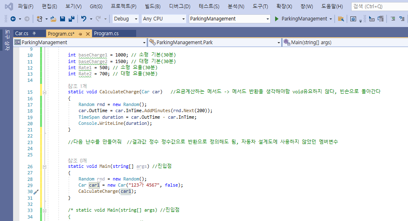Screen dimensions: 408x221
Task: Click the class icon beside ParkingManagement.Park
Action: [152, 42]
